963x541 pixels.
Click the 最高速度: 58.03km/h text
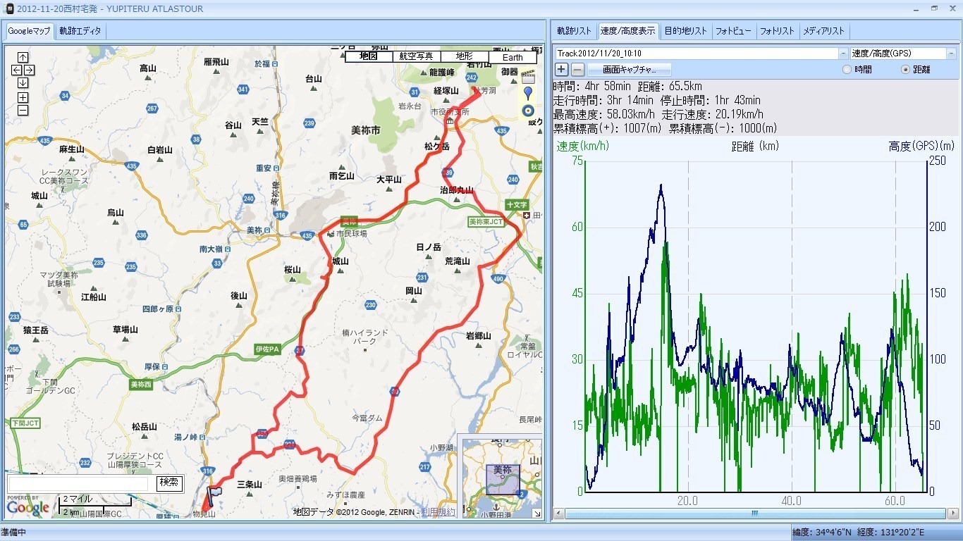[x=604, y=114]
